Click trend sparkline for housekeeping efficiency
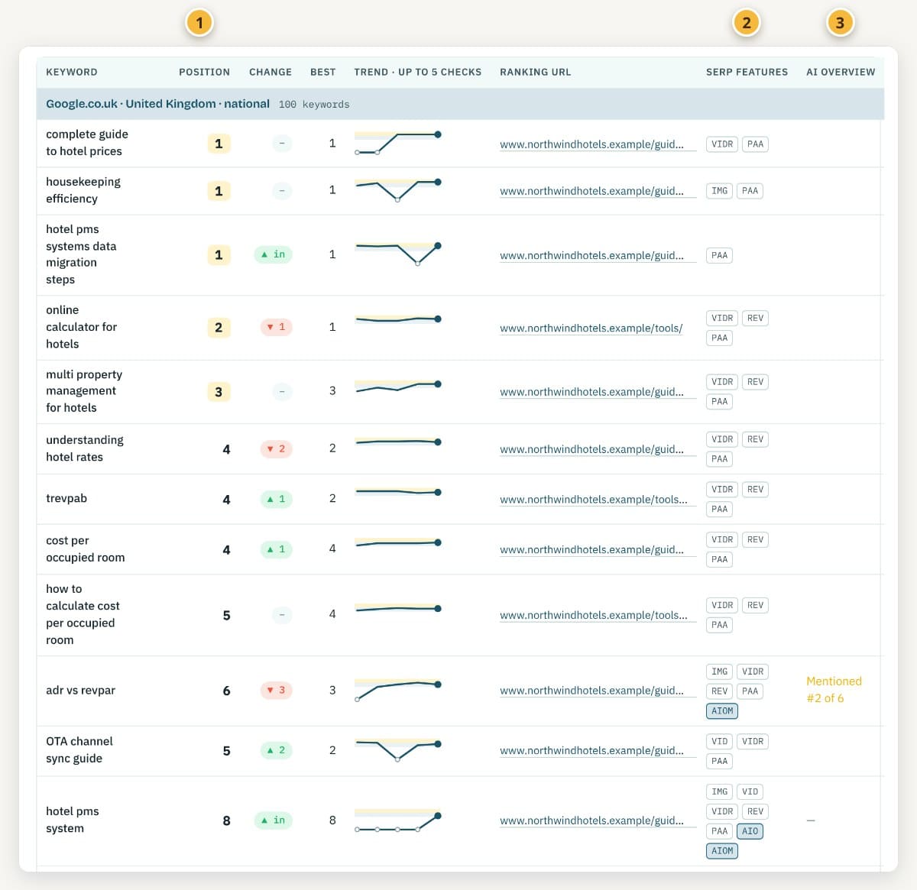Screen dimensions: 917x890 [x=398, y=190]
